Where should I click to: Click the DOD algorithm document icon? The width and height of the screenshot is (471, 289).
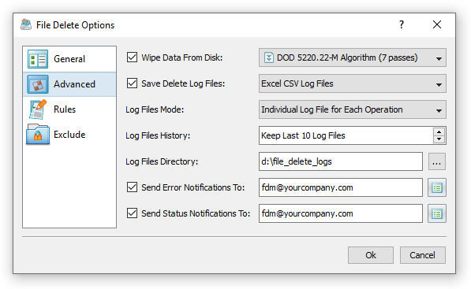click(268, 57)
